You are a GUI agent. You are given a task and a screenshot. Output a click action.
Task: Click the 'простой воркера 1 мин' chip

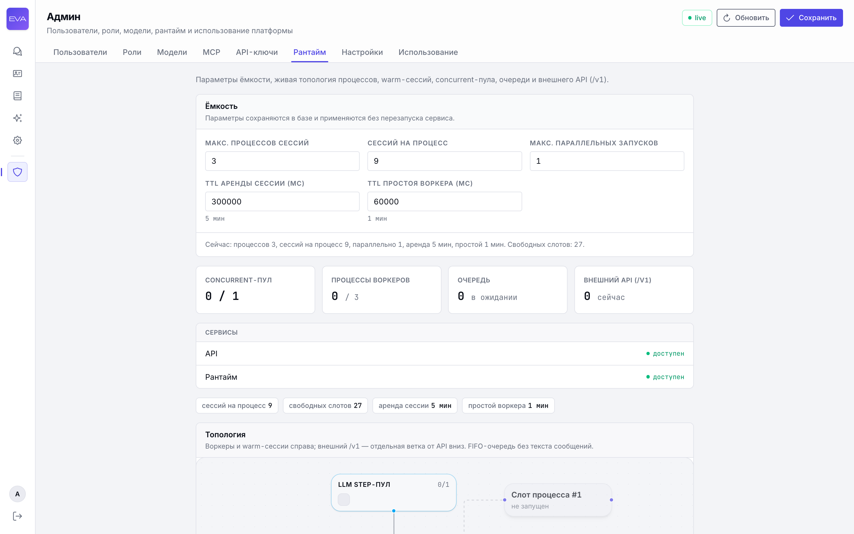coord(508,406)
